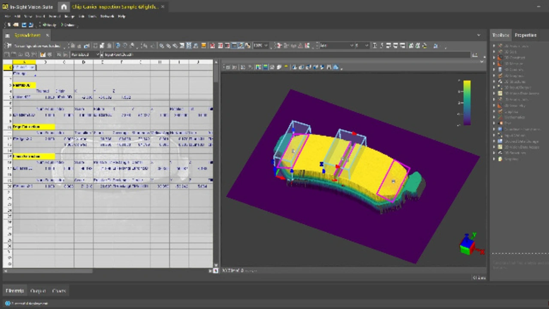The width and height of the screenshot is (549, 309).
Task: Click the formula input field
Action: click(283, 55)
